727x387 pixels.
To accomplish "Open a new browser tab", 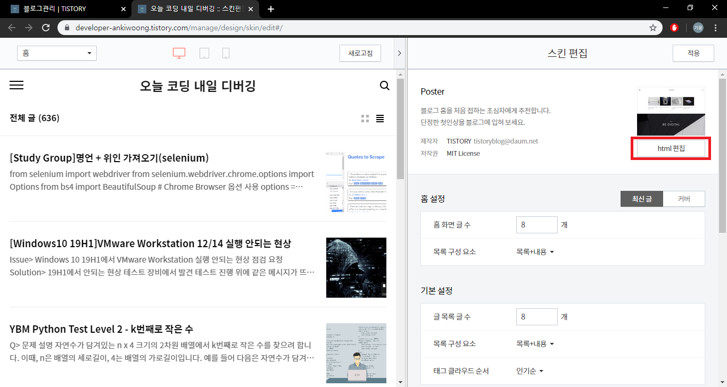I will [271, 9].
